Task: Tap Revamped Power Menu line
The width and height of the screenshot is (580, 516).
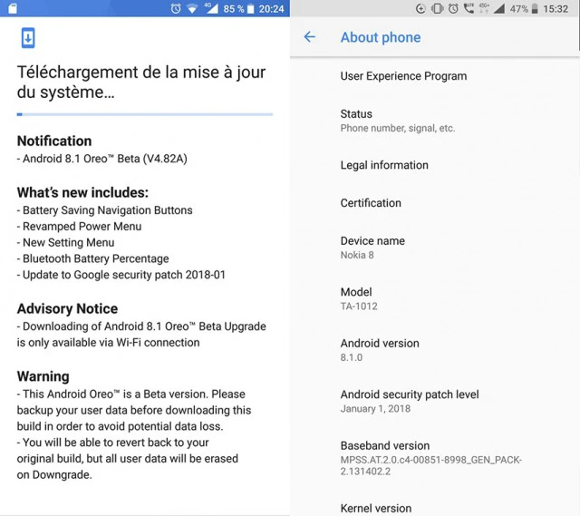Action: click(x=79, y=226)
